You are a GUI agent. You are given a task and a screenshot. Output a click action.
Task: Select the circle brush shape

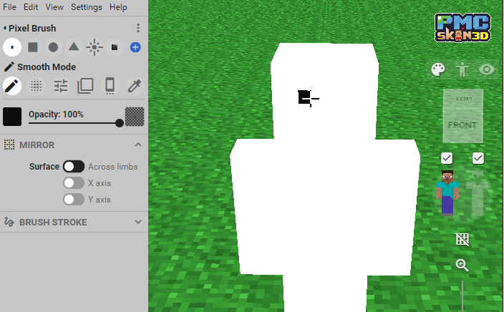54,47
